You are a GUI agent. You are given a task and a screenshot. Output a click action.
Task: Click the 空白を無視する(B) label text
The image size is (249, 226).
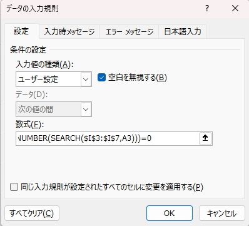pos(138,78)
